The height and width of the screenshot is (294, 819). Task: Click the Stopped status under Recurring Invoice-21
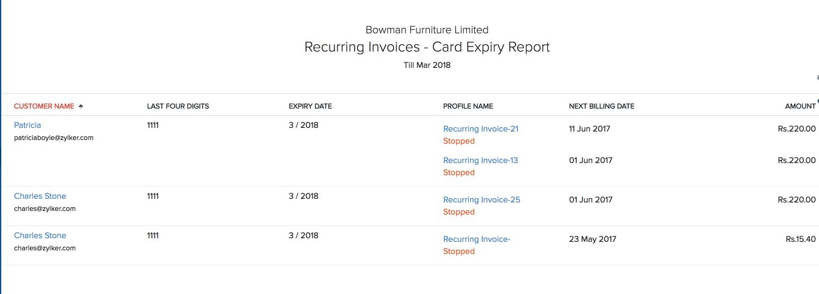(x=458, y=141)
